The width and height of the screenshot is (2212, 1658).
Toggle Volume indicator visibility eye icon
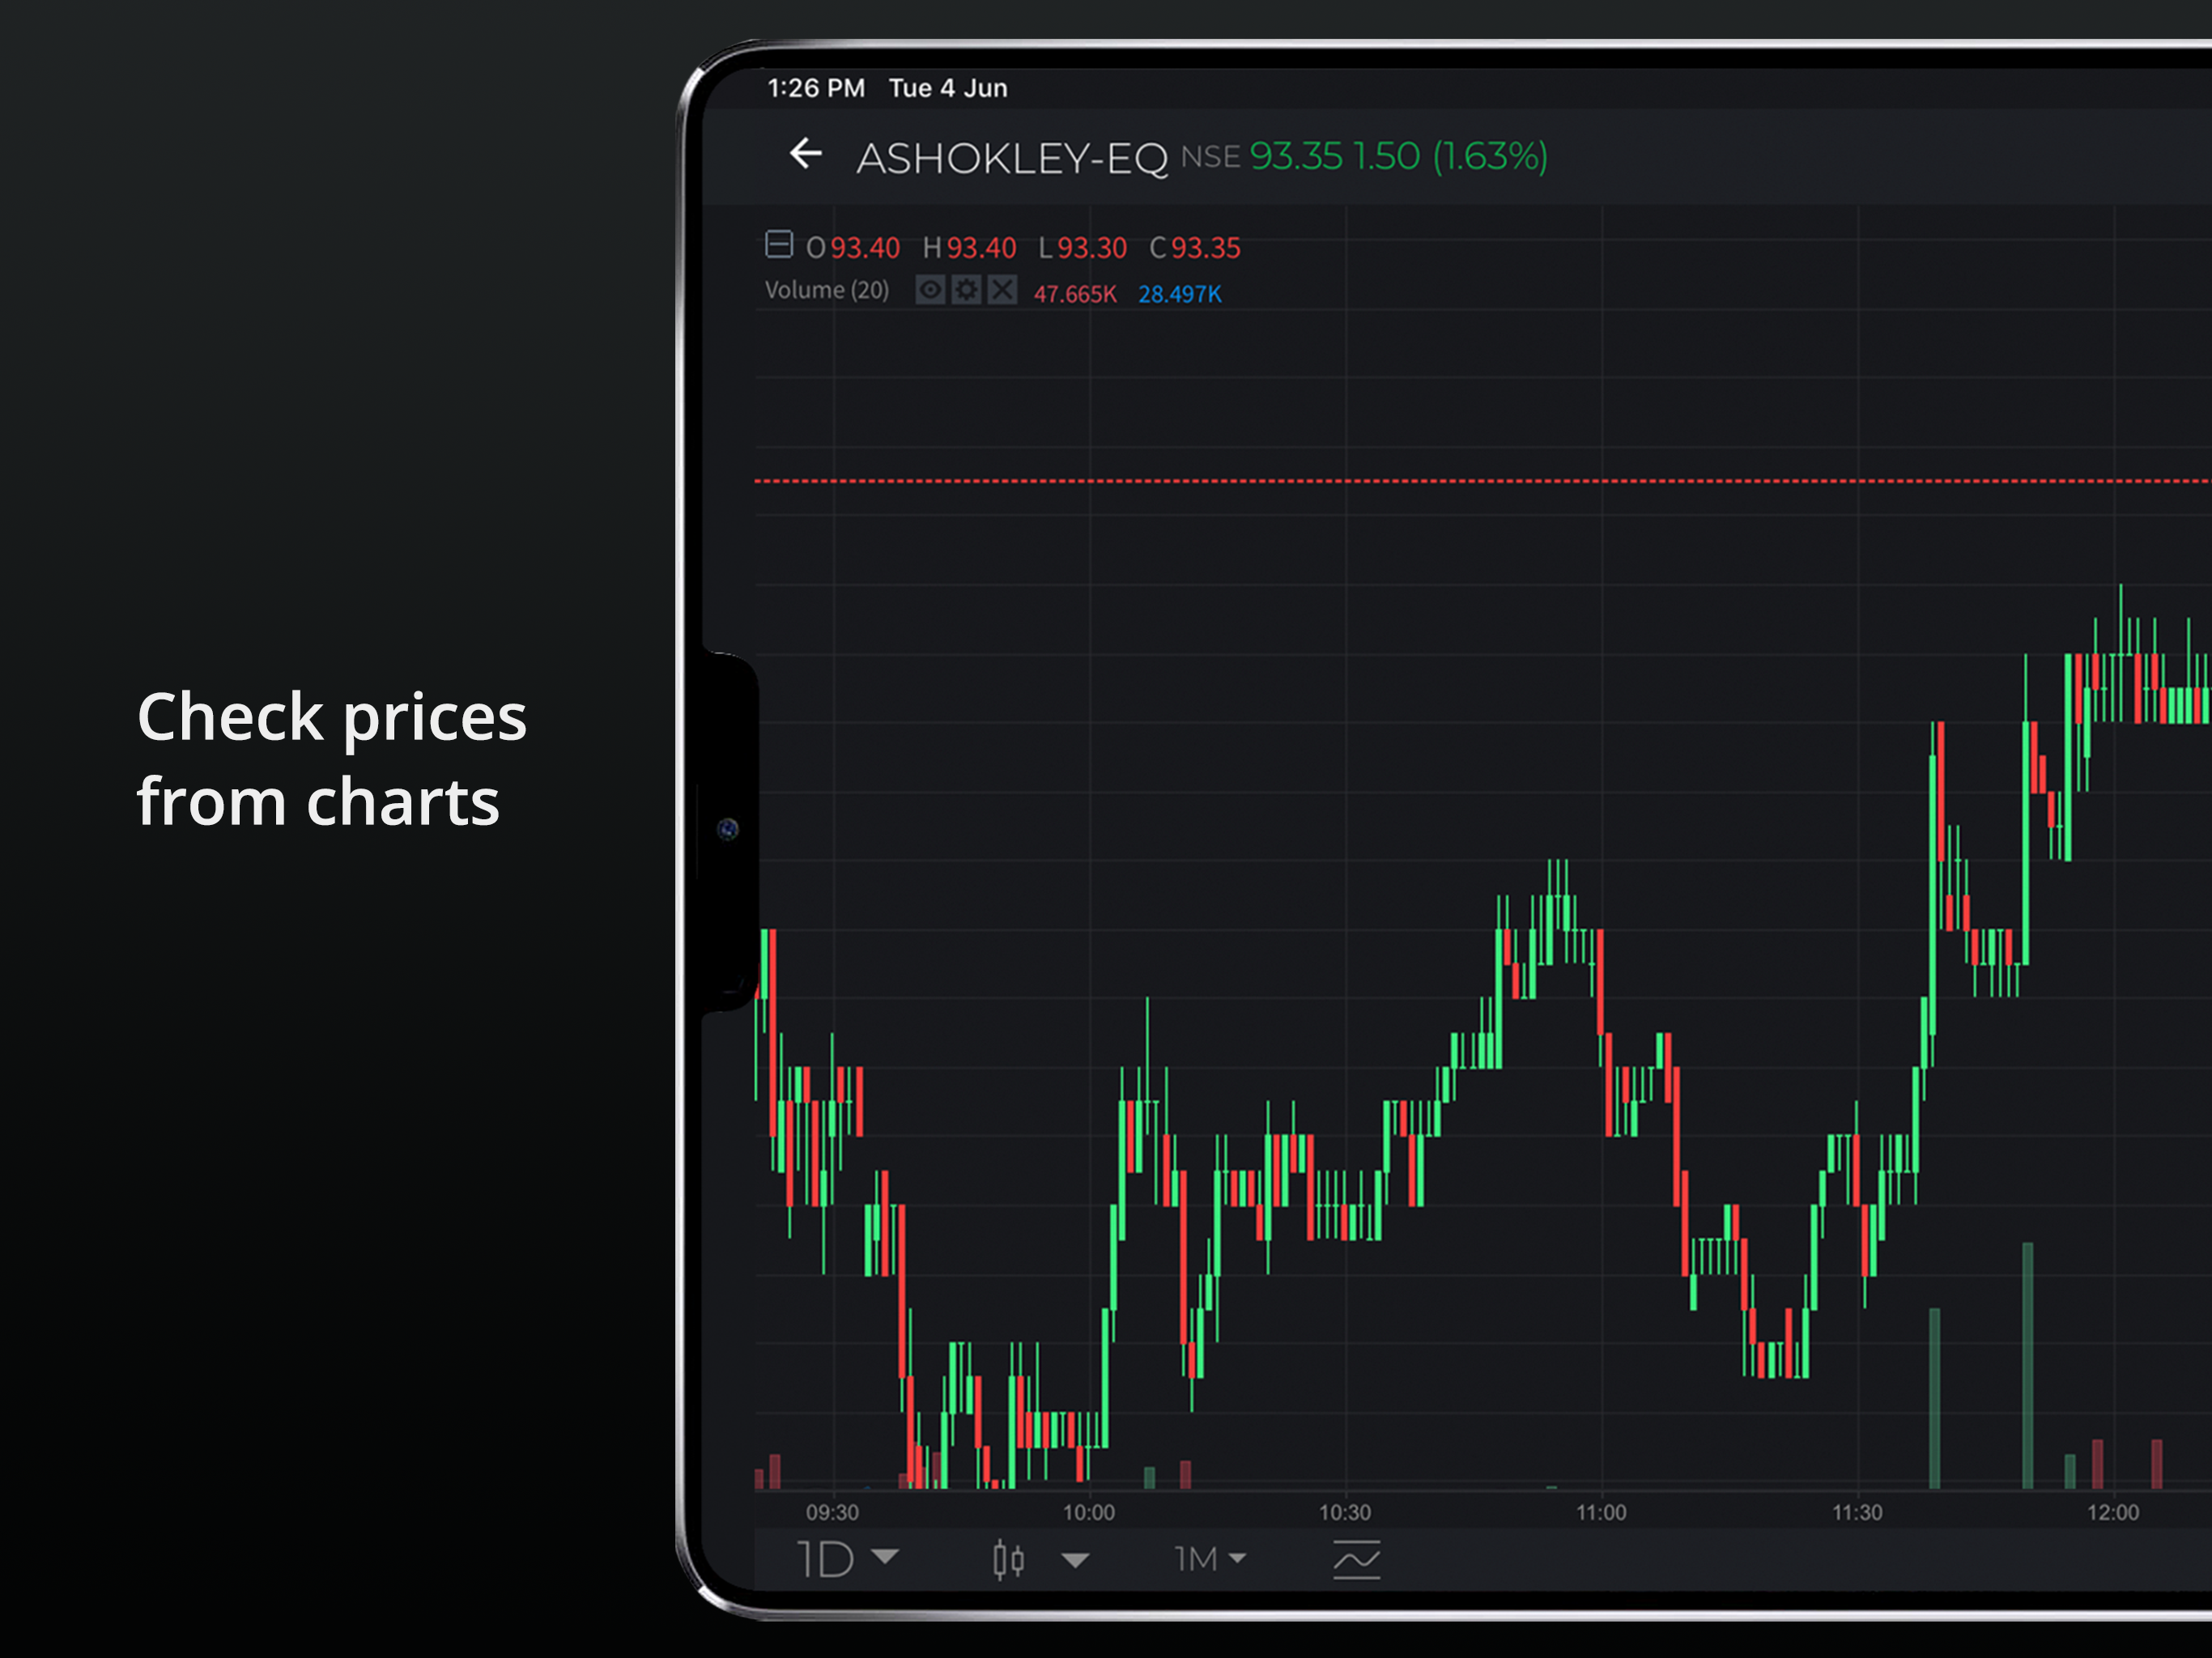coord(930,290)
